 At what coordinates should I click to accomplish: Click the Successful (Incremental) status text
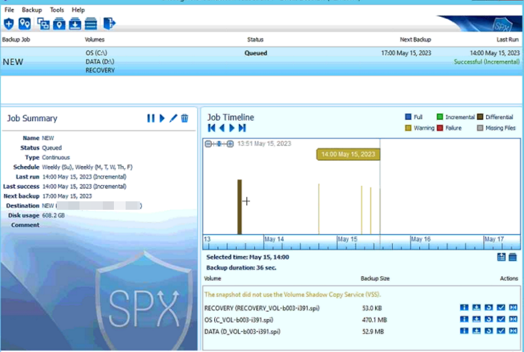click(x=487, y=62)
